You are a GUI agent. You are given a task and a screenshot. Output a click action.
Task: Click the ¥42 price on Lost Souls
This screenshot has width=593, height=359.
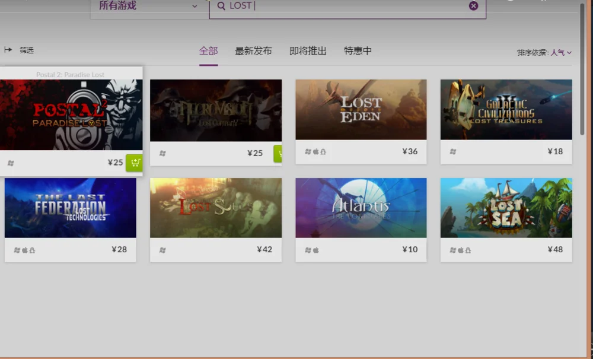point(264,249)
